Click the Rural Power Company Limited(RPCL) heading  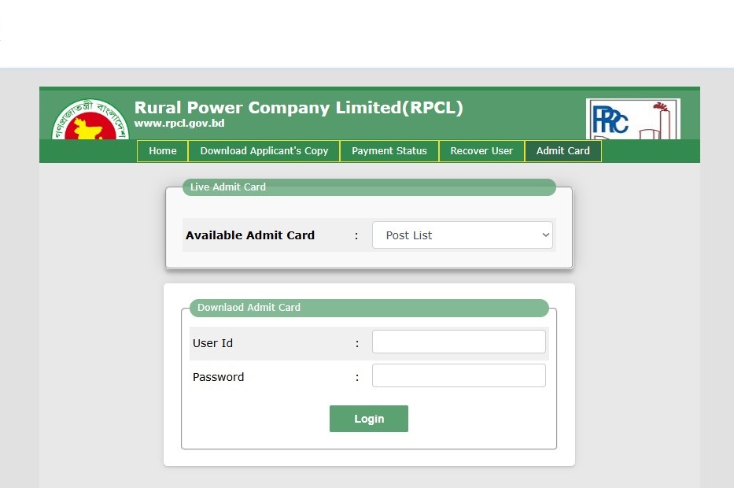[299, 108]
